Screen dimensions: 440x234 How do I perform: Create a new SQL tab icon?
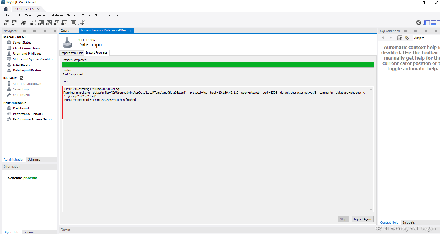click(x=6, y=23)
